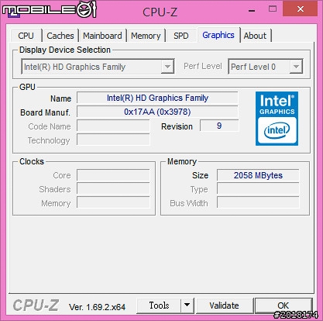Click the Intel Graphics logo
This screenshot has height=321, width=323.
point(277,119)
